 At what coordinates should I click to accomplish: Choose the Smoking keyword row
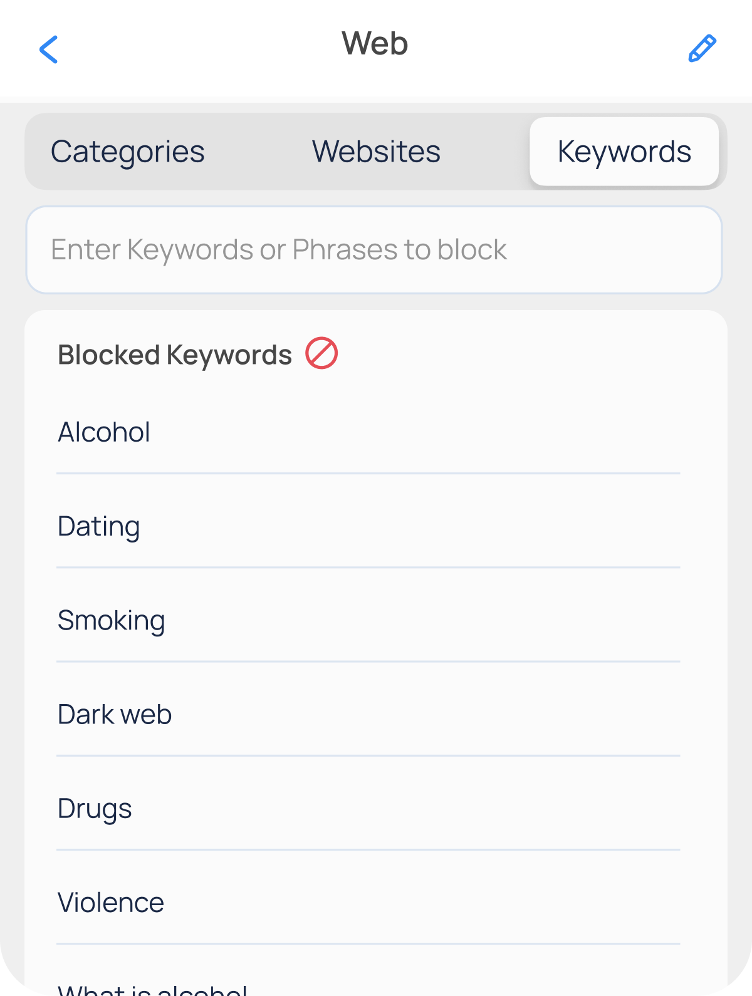coord(112,621)
